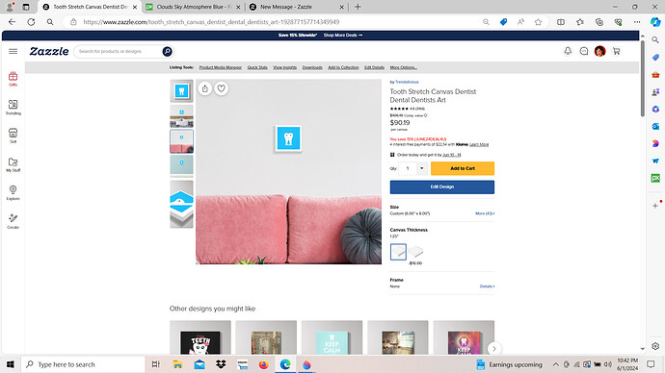Screen dimensions: 665x373
Task: Open the Zazzle hamburger menu
Action: tap(13, 51)
